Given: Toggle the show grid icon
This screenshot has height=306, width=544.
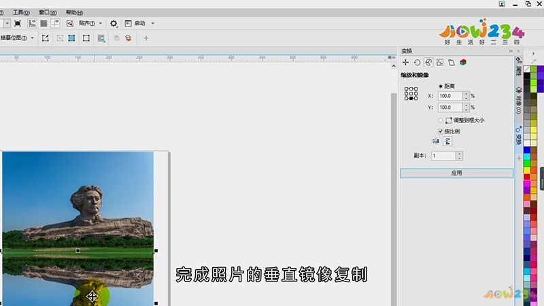Looking at the screenshot, I should (x=44, y=23).
